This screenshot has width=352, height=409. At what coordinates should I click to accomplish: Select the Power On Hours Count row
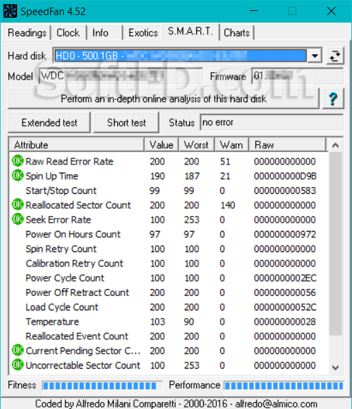coord(169,234)
